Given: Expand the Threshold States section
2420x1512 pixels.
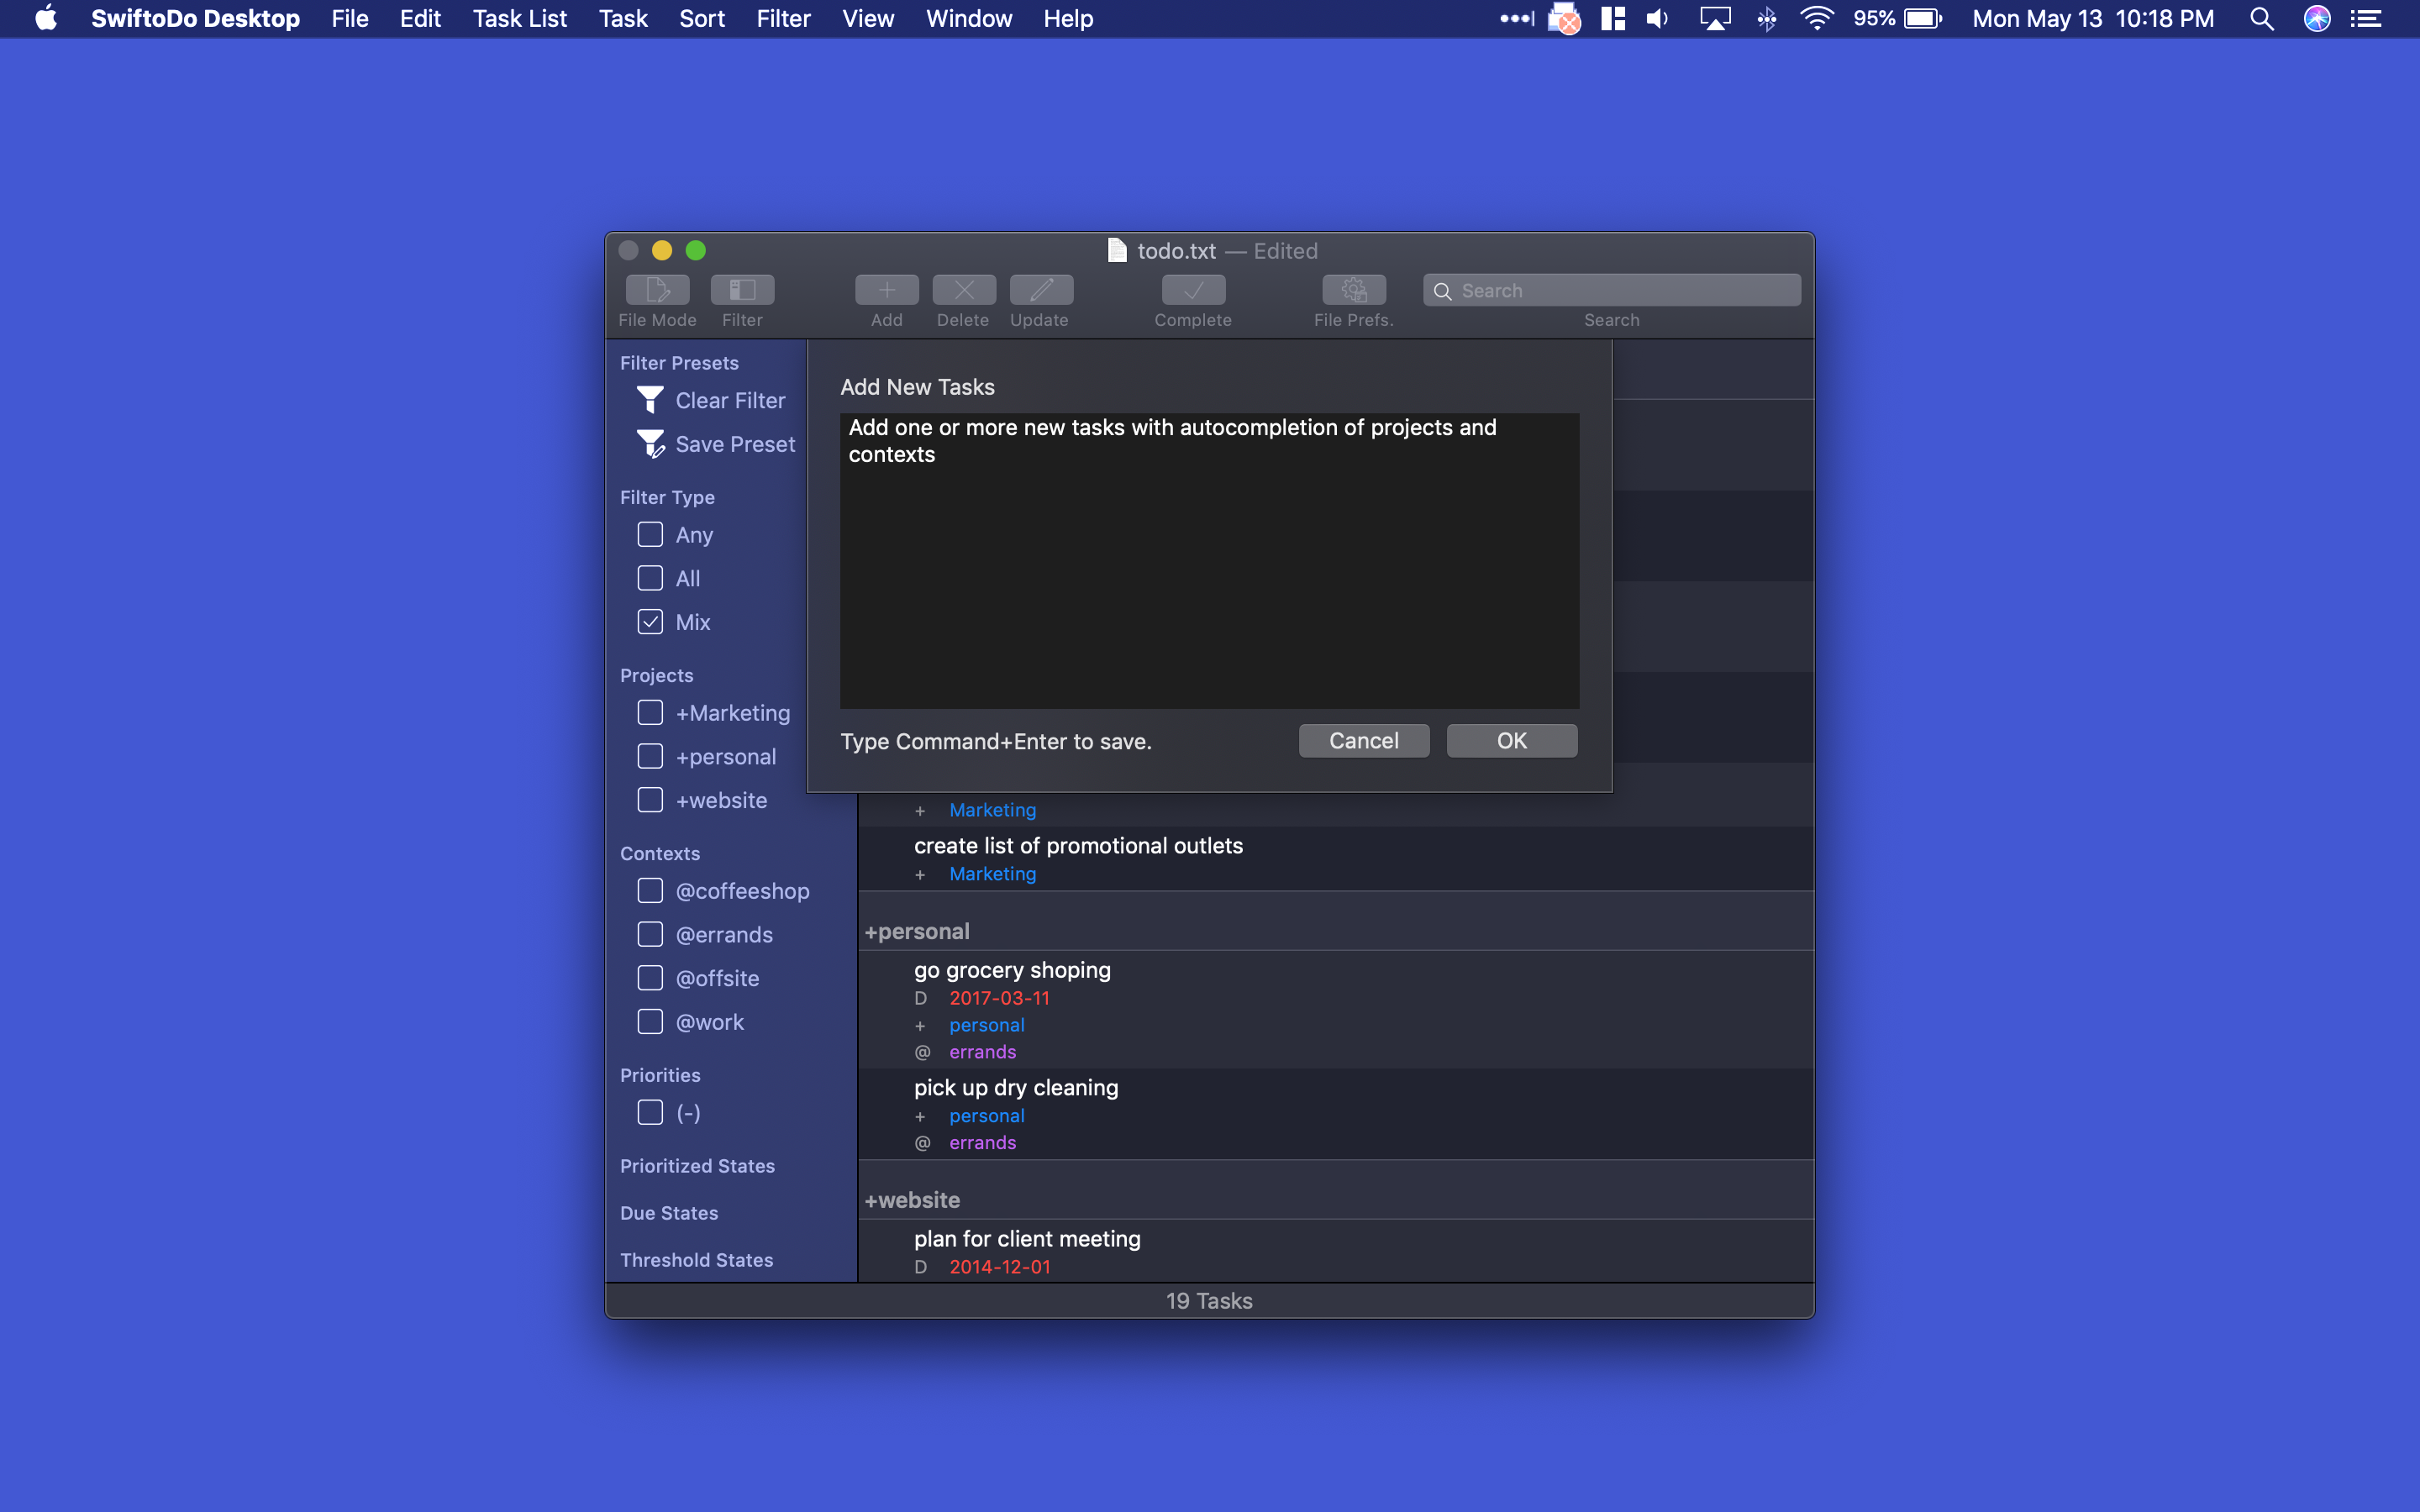Looking at the screenshot, I should (697, 1260).
